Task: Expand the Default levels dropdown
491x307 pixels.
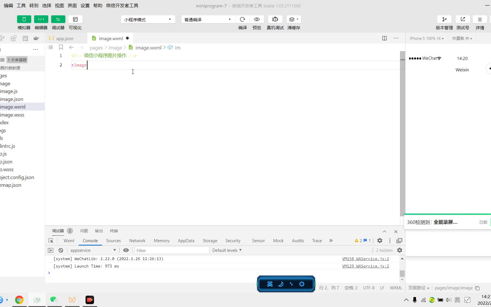Action: (227, 250)
